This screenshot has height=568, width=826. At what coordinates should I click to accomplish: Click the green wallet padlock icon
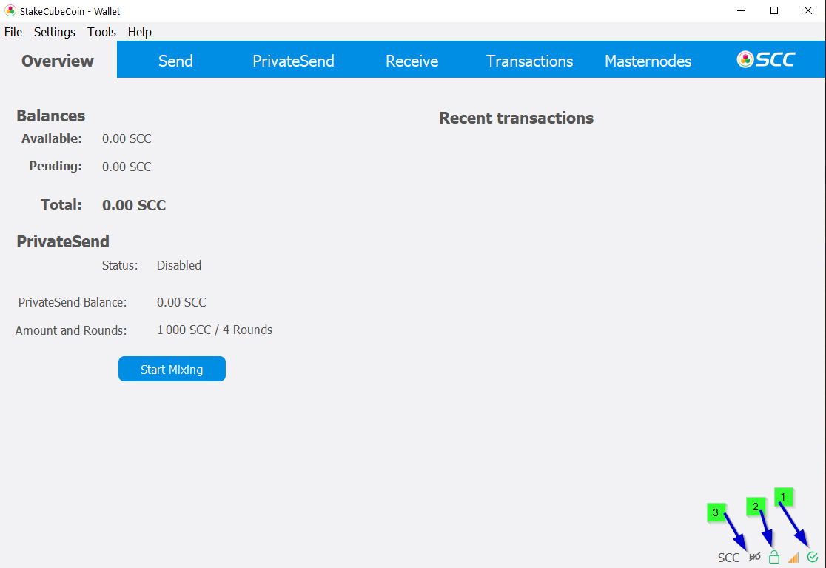(774, 557)
